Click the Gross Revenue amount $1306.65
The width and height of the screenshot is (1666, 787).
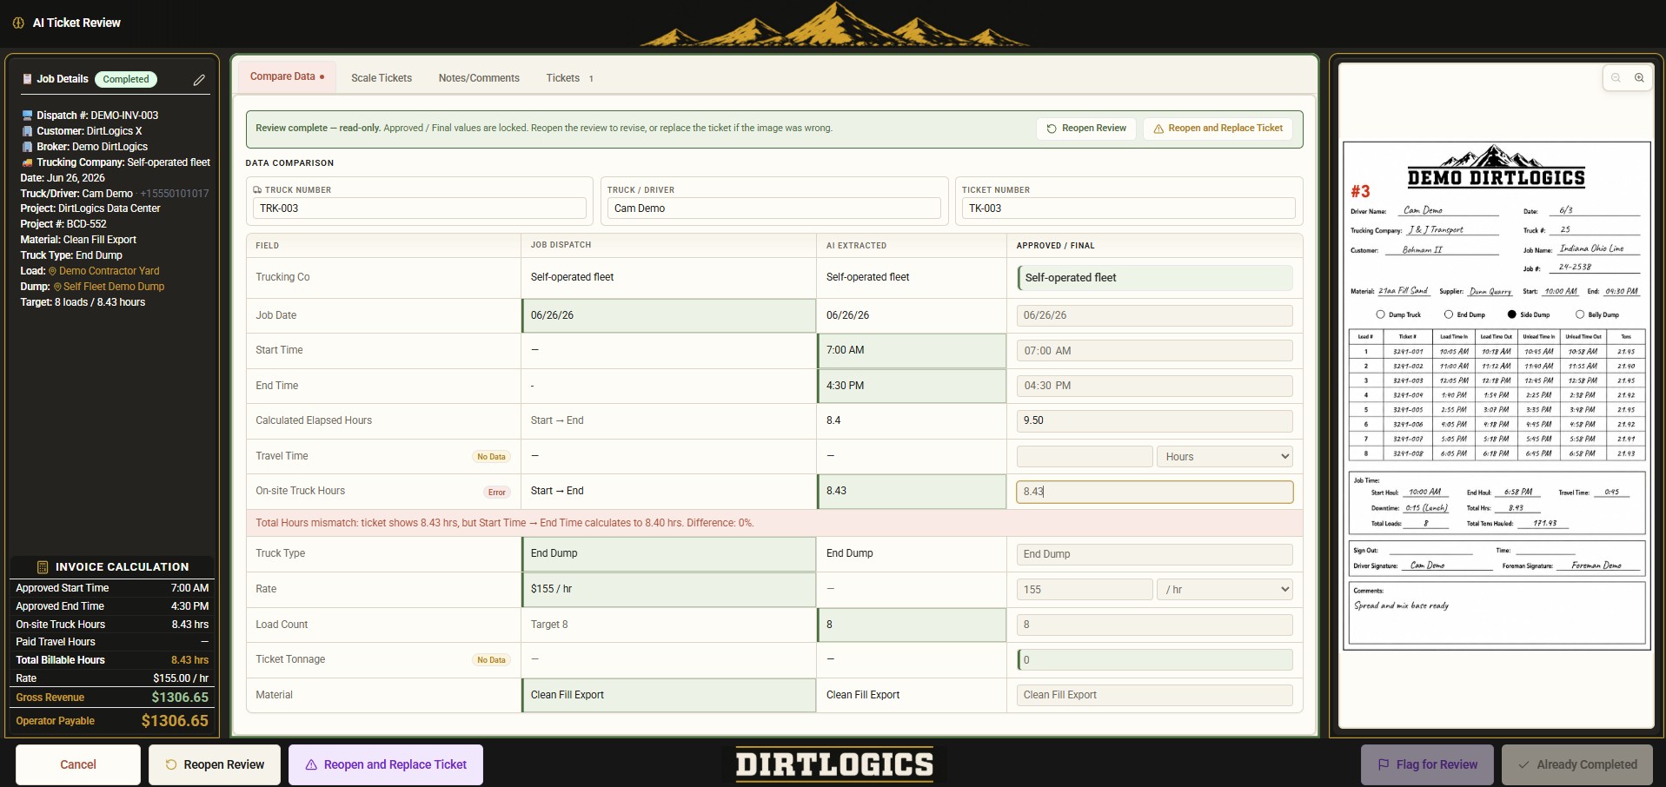coord(180,698)
